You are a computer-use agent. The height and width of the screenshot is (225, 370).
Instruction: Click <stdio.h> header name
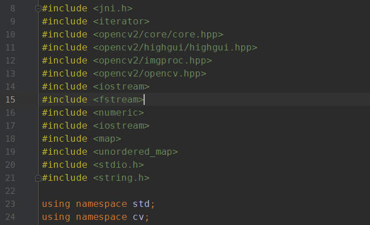pyautogui.click(x=118, y=165)
